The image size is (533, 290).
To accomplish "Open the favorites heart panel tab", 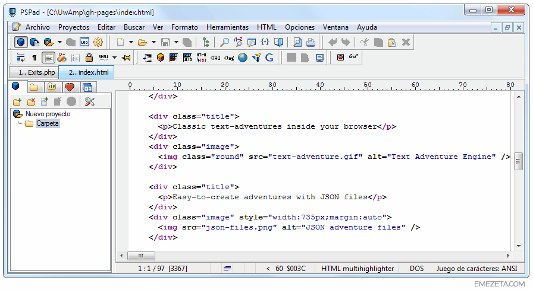I will coord(70,87).
